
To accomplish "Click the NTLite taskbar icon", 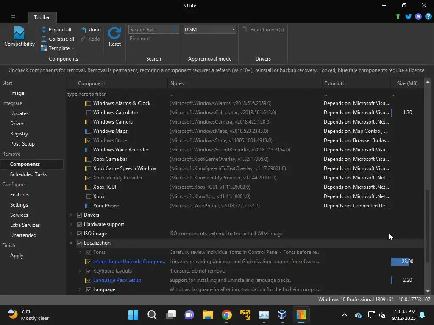I will point(301,315).
